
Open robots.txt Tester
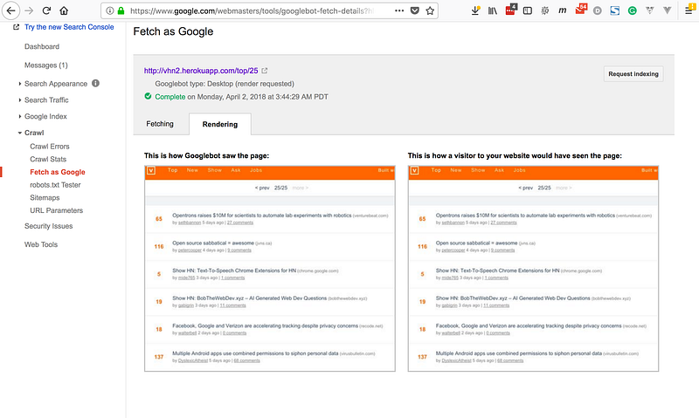tap(55, 185)
